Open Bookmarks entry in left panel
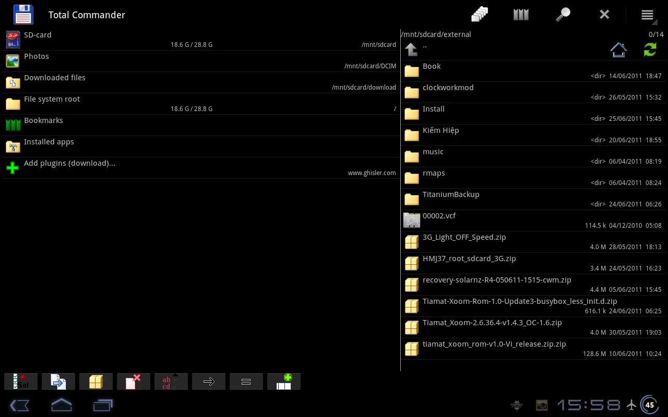This screenshot has width=668, height=417. click(201, 125)
